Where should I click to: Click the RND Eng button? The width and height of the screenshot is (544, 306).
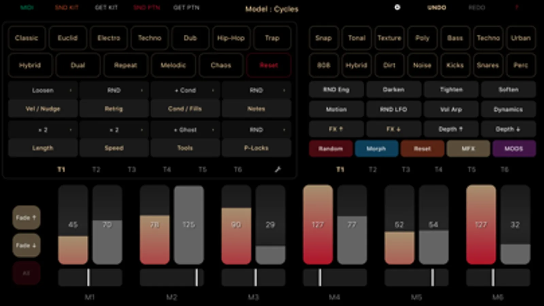[336, 89]
